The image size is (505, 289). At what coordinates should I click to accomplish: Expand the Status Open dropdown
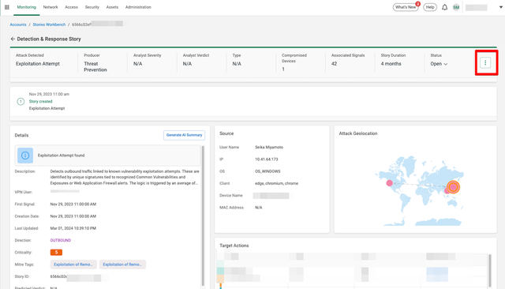(439, 64)
